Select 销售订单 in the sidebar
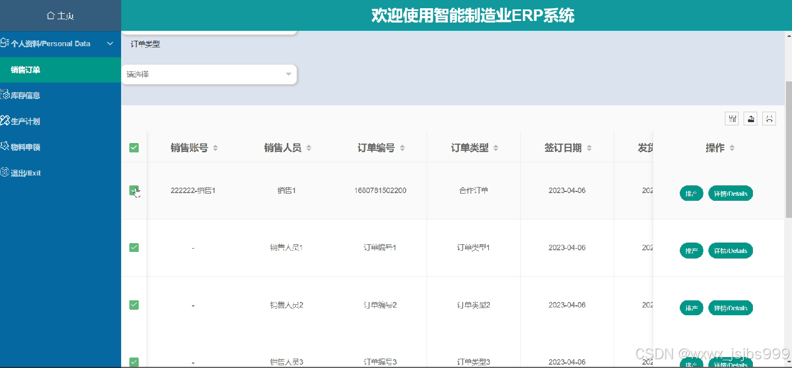The height and width of the screenshot is (368, 792). (61, 70)
